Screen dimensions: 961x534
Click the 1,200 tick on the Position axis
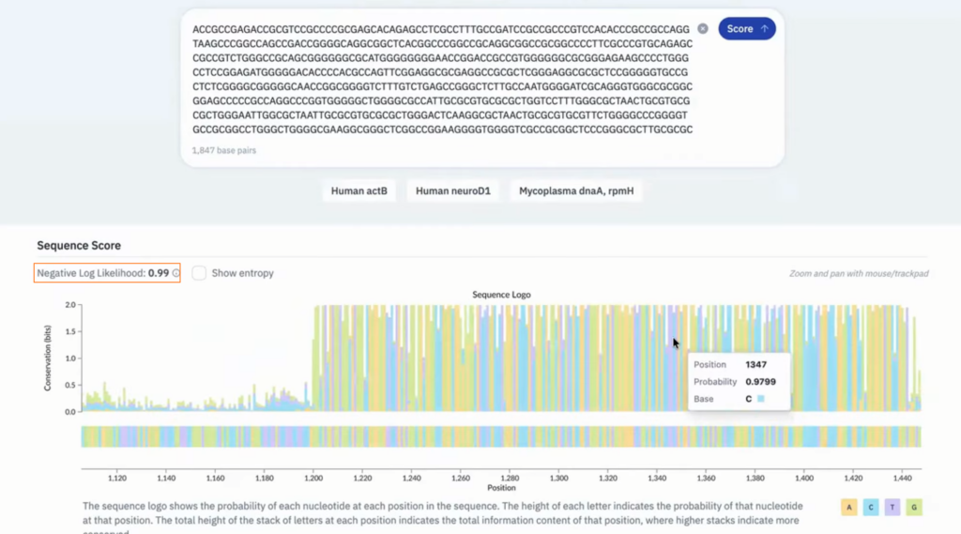pyautogui.click(x=313, y=477)
